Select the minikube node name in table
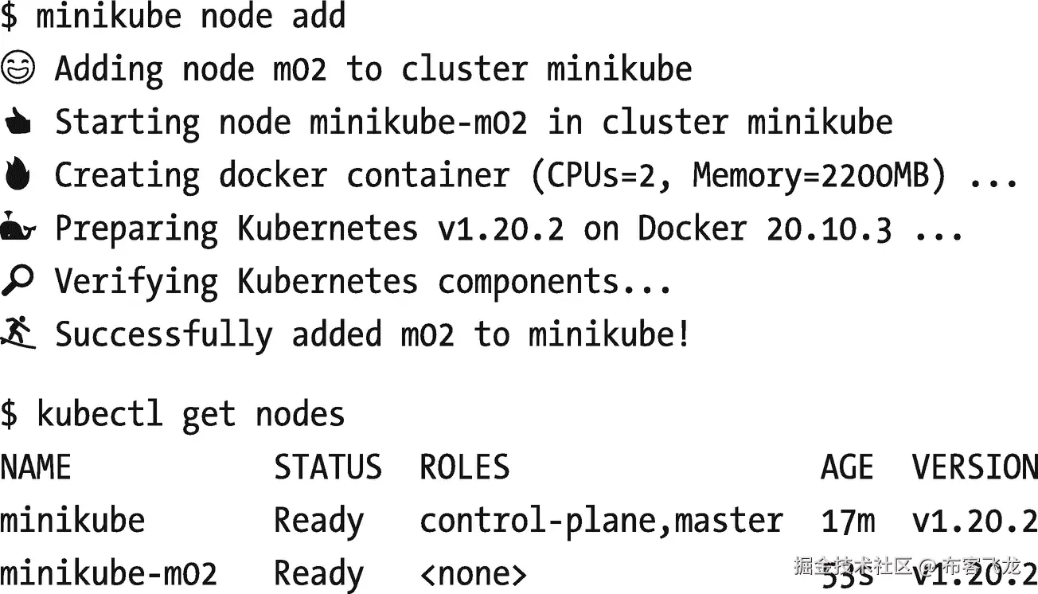 coord(72,520)
